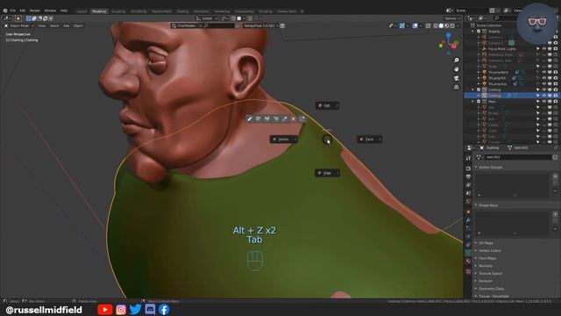Open the View Layer properties tab
Viewport: 561px width, 316px height.
(x=468, y=185)
